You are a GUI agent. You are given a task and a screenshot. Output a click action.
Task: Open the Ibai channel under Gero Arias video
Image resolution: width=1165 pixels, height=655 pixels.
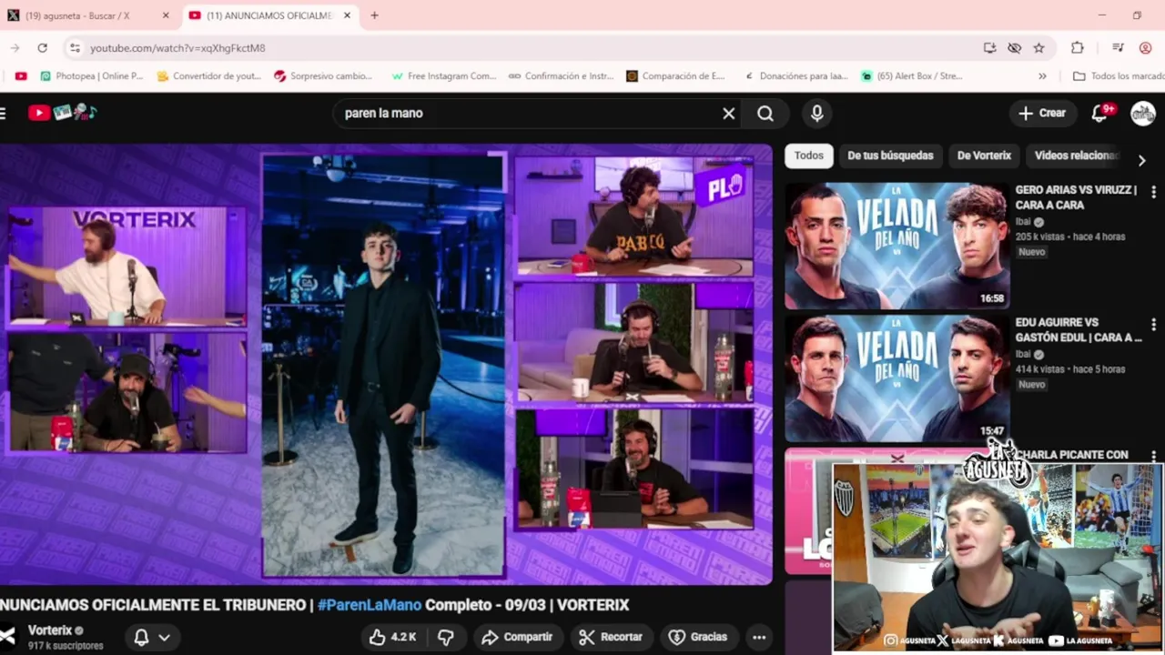(x=1024, y=221)
